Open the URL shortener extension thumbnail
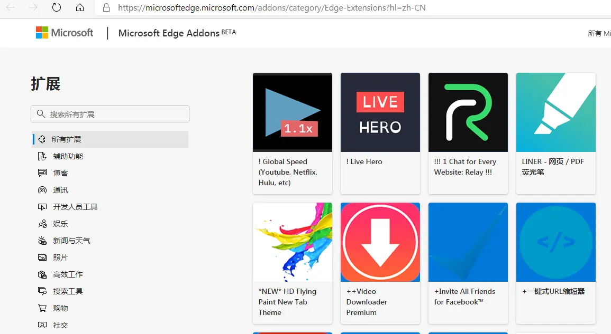Screen dimensions: 611x334 [x=556, y=242]
